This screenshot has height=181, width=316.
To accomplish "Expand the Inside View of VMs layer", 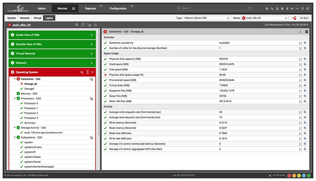I will (x=52, y=35).
